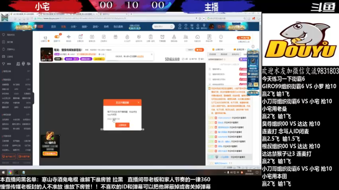Viewport: 339px width, 190px height.
Task: Click the 客户端打开 button at the sidebar bottom
Action: [x=8, y=157]
